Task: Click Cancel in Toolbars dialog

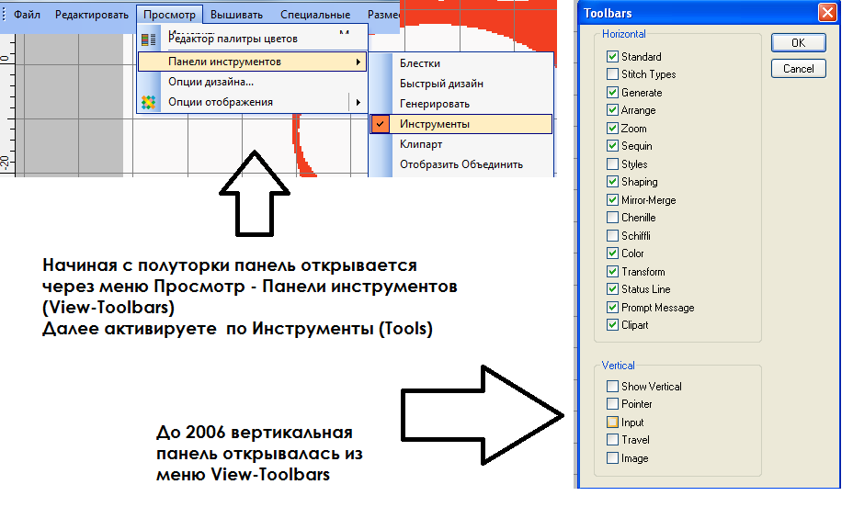Action: pos(798,69)
